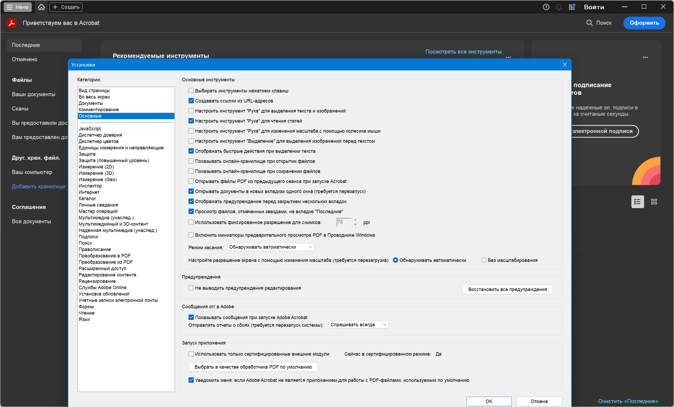Image resolution: width=674 pixels, height=407 pixels.
Task: Close the Установки dialog with X
Action: pos(564,65)
